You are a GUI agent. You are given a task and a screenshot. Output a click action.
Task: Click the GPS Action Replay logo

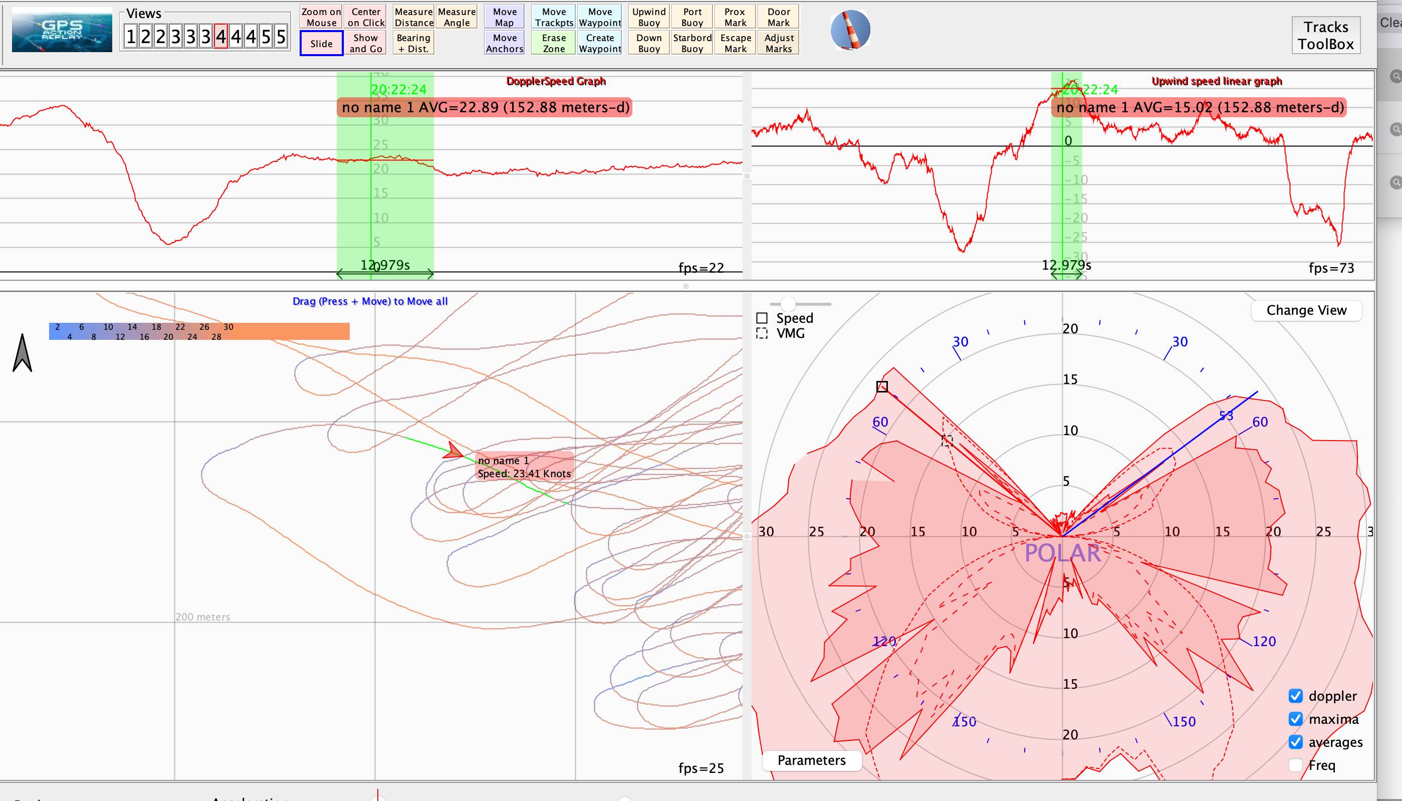[62, 30]
